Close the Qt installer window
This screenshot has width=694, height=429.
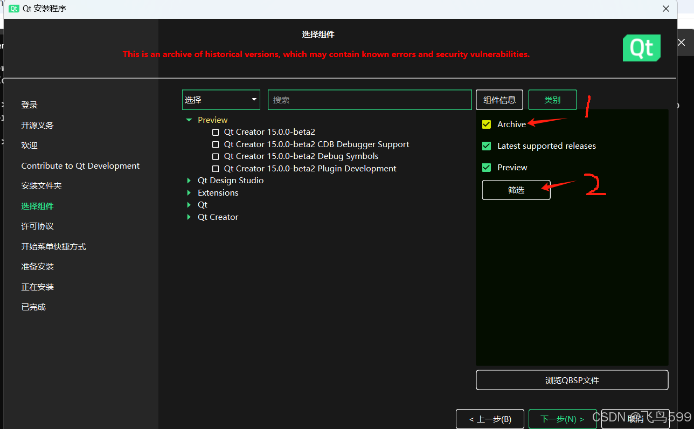pos(667,9)
